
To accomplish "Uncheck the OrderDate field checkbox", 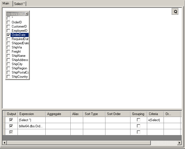I will pyautogui.click(x=8, y=35).
